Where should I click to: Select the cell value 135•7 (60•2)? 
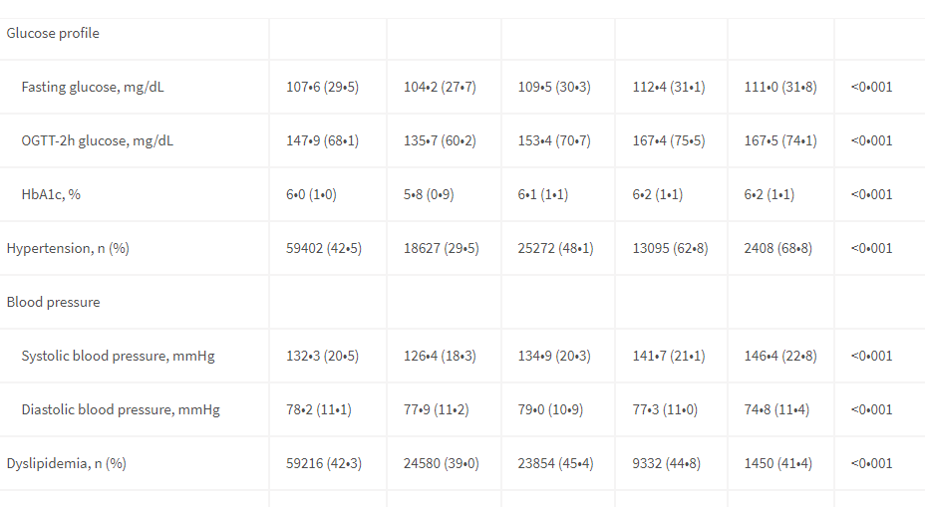pos(440,140)
